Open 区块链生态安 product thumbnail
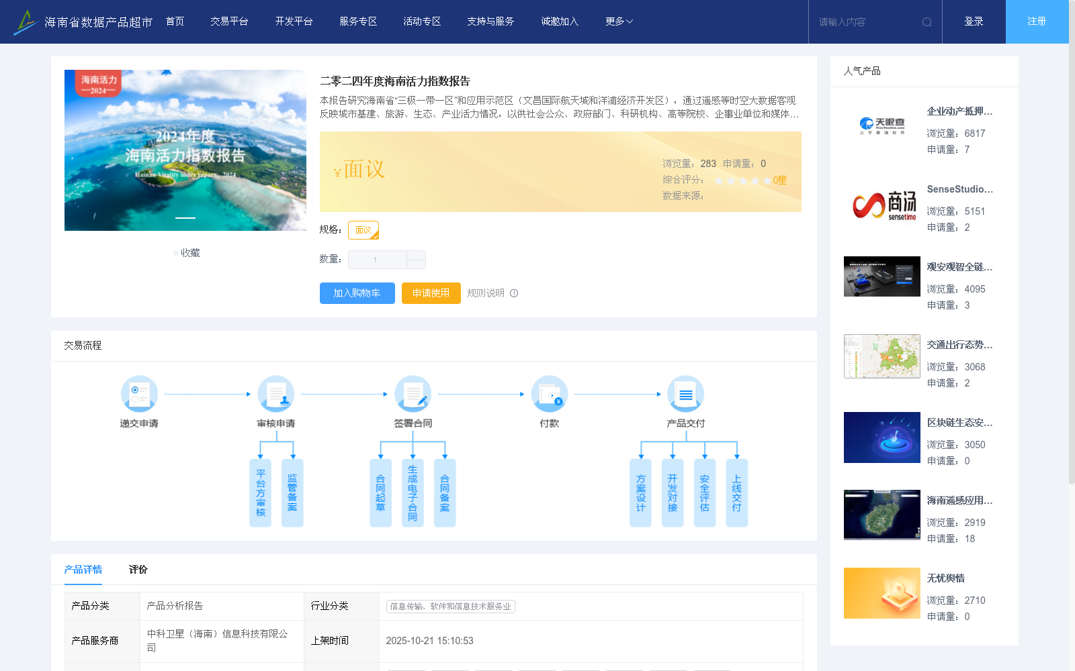Viewport: 1075px width, 671px height. (x=882, y=437)
